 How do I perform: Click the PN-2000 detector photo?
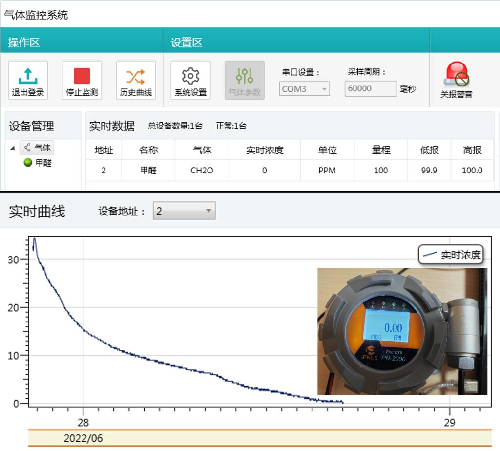402,331
